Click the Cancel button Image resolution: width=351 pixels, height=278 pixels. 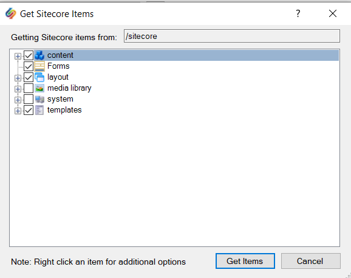[311, 261]
